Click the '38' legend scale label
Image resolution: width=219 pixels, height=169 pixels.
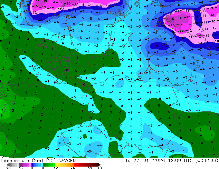(x=90, y=168)
